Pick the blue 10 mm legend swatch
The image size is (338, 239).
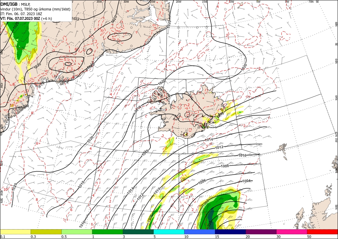point(200,232)
